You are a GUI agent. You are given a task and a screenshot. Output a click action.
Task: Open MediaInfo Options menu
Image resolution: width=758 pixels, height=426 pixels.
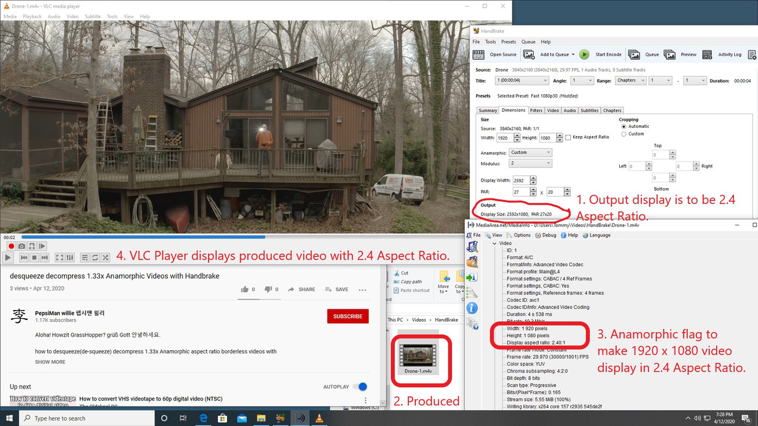pos(518,235)
